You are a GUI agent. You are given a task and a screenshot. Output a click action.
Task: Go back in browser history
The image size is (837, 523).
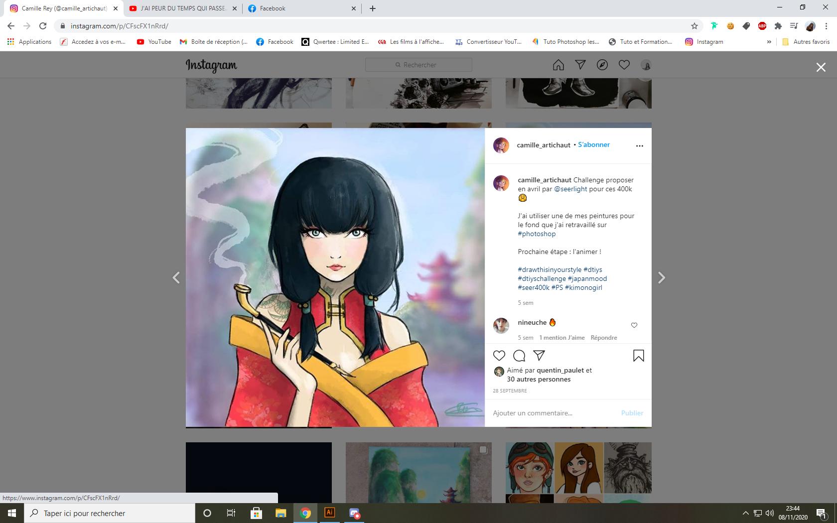tap(11, 26)
